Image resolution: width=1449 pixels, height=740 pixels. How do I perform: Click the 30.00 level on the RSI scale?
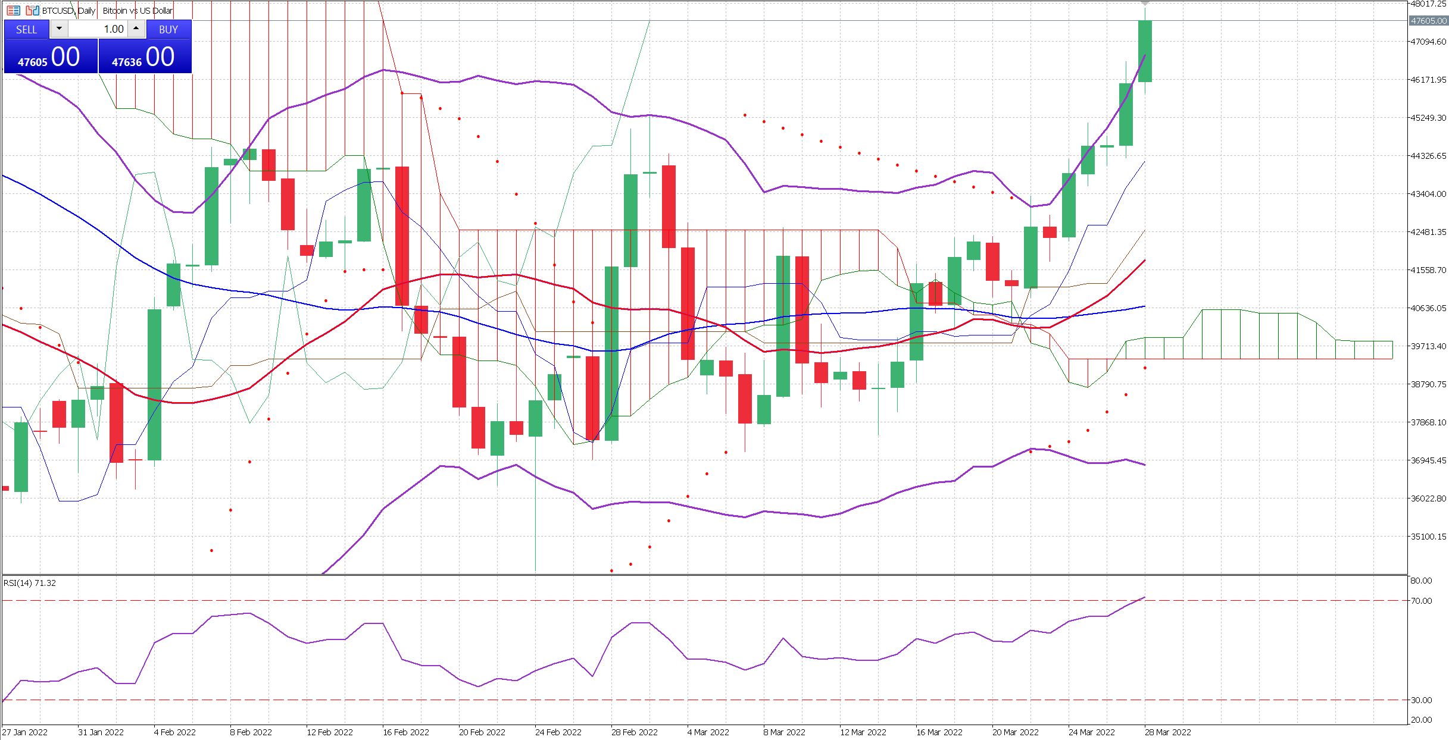tap(1421, 700)
